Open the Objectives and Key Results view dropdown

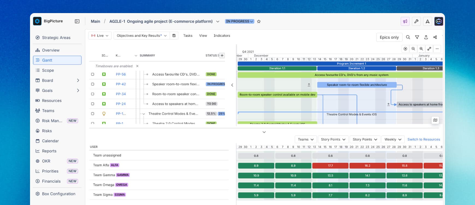coord(141,36)
